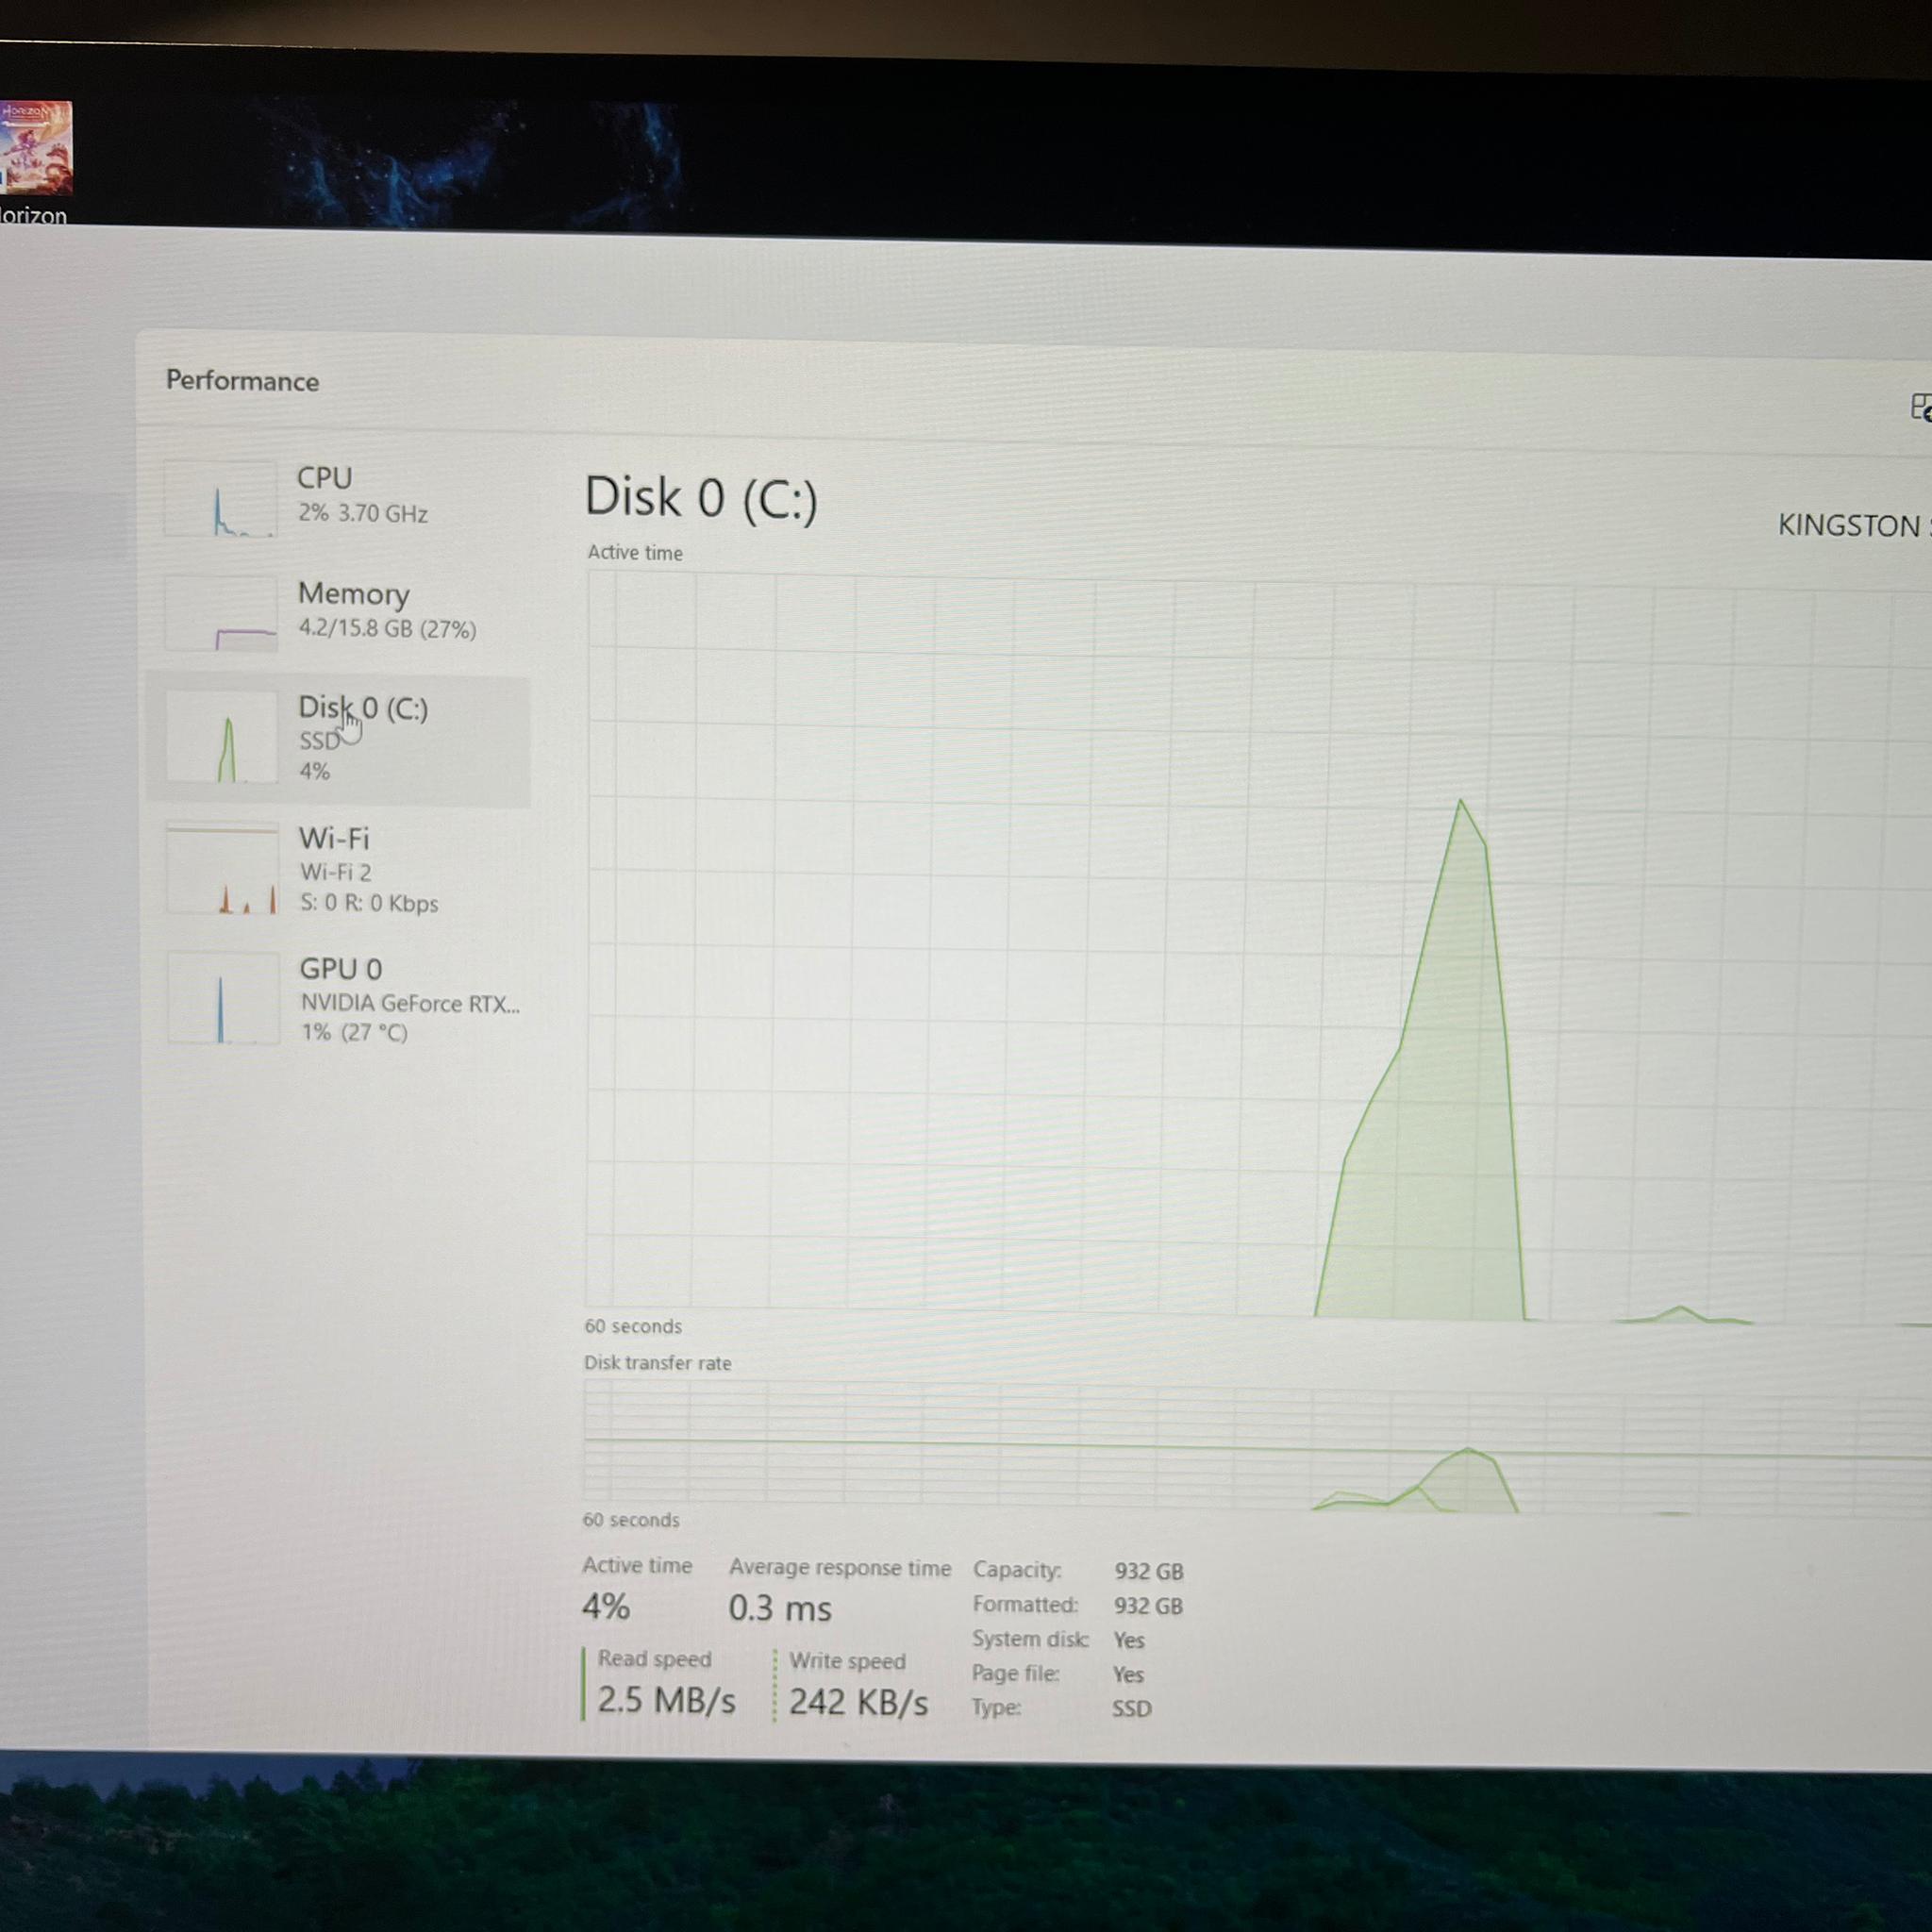This screenshot has height=1932, width=1932.
Task: Click the Type SSD value
Action: click(x=1132, y=1708)
